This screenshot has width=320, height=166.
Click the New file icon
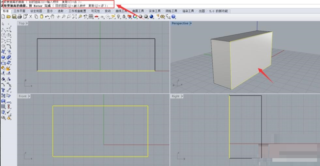click(3, 16)
